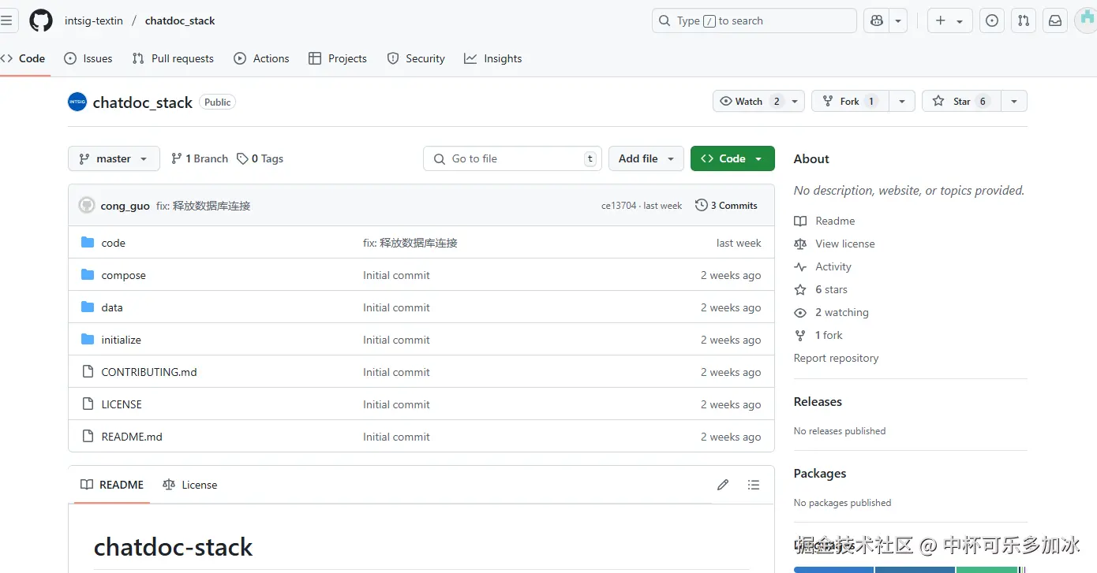Image resolution: width=1097 pixels, height=573 pixels.
Task: Open the Pull requests icon in header
Action: [x=1024, y=21]
